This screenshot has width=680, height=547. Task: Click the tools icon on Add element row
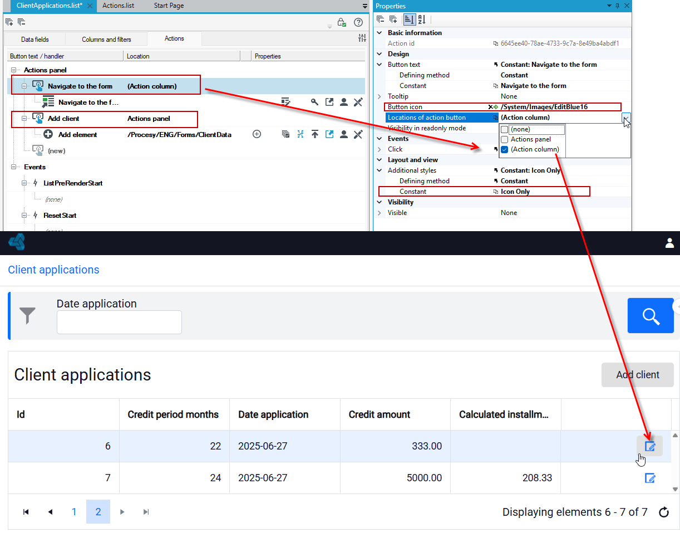(x=358, y=134)
